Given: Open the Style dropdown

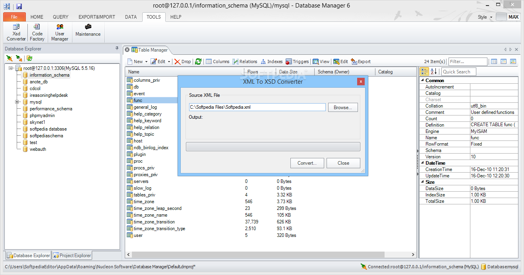Looking at the screenshot, I should [485, 17].
